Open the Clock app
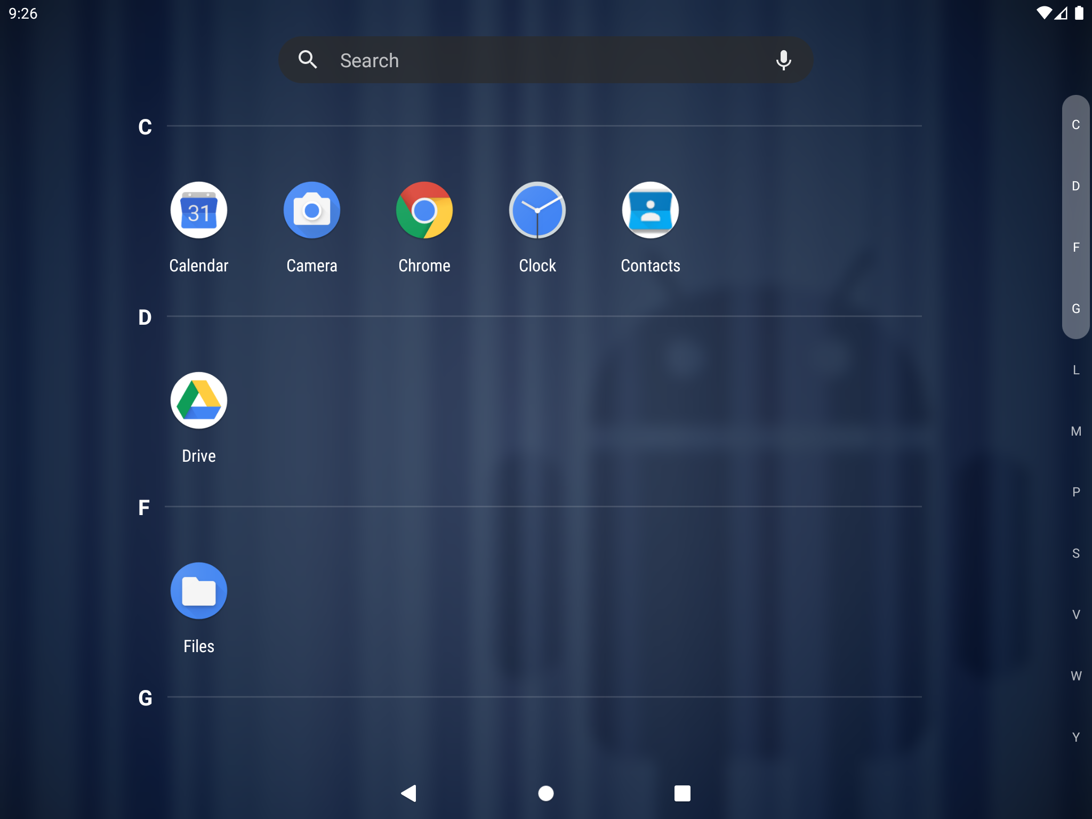 537,210
